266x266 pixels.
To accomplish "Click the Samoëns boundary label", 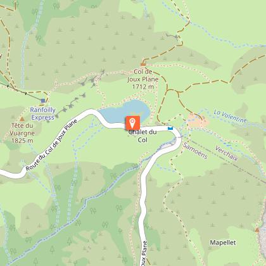I will point(195,151).
